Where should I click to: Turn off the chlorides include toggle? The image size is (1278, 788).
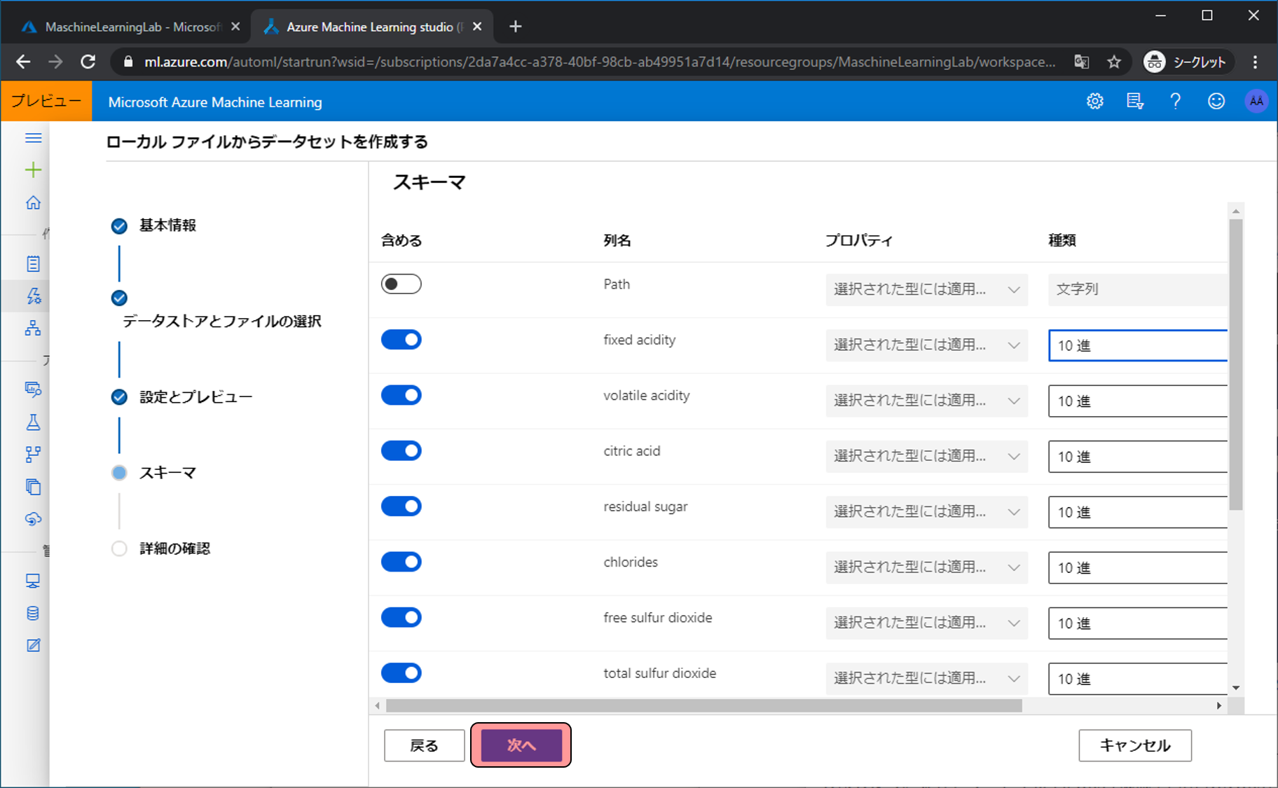(401, 562)
